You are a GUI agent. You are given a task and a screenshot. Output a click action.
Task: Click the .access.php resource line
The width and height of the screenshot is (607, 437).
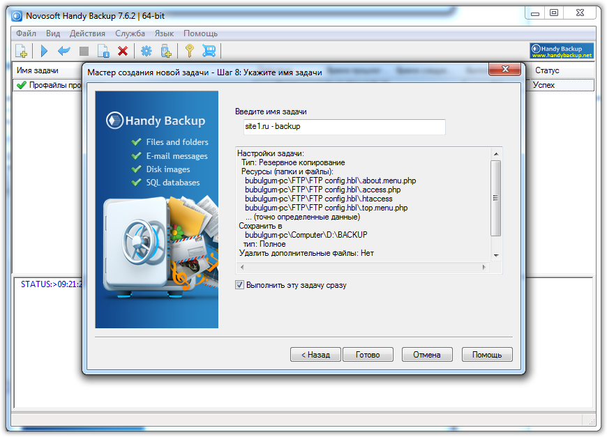(x=323, y=190)
